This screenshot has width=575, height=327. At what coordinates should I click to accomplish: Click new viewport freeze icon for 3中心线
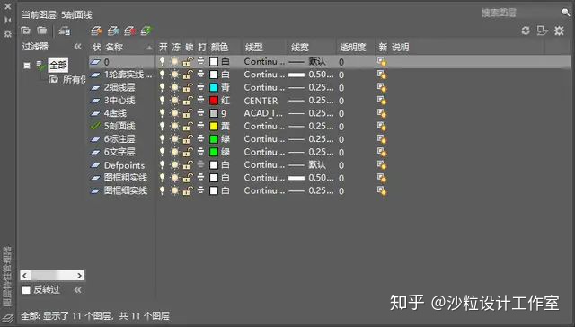[x=382, y=101]
